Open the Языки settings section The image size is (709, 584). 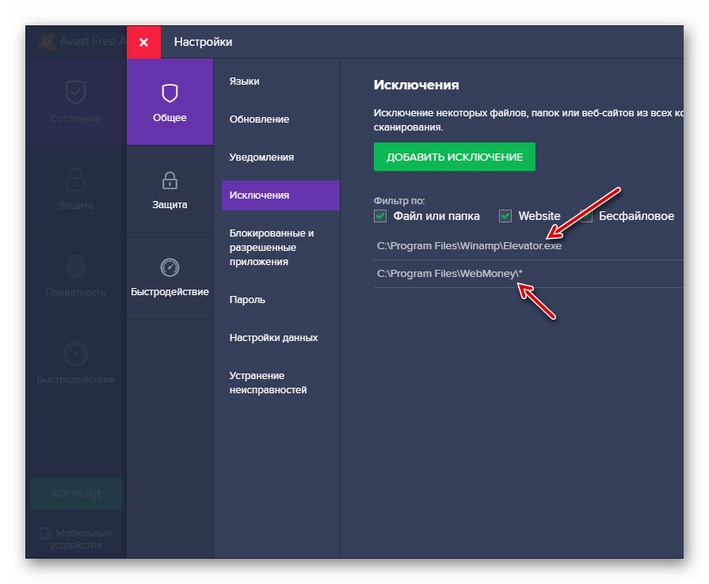tap(244, 82)
